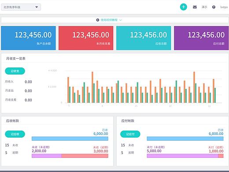Click the blue 已收 bar in 应收帐款
The image size is (229, 172).
tap(70, 138)
